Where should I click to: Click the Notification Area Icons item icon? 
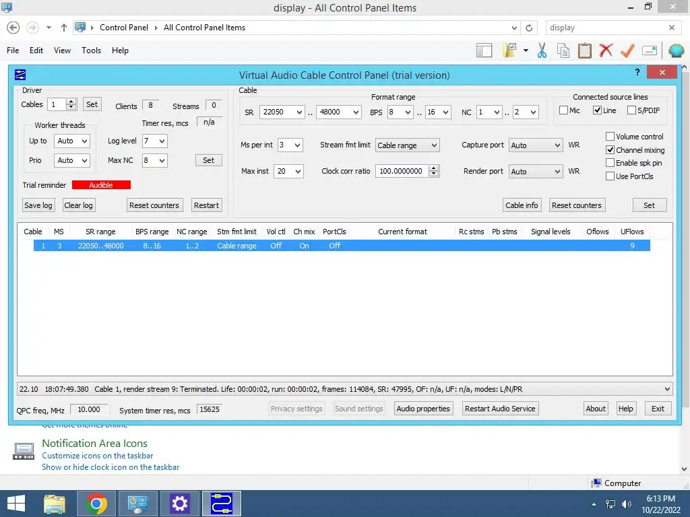(x=24, y=451)
